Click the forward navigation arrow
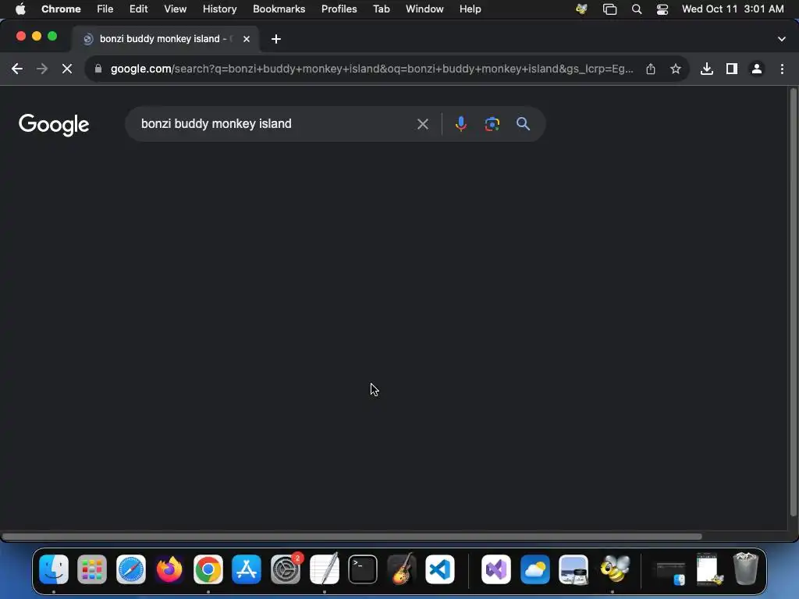 pyautogui.click(x=42, y=69)
